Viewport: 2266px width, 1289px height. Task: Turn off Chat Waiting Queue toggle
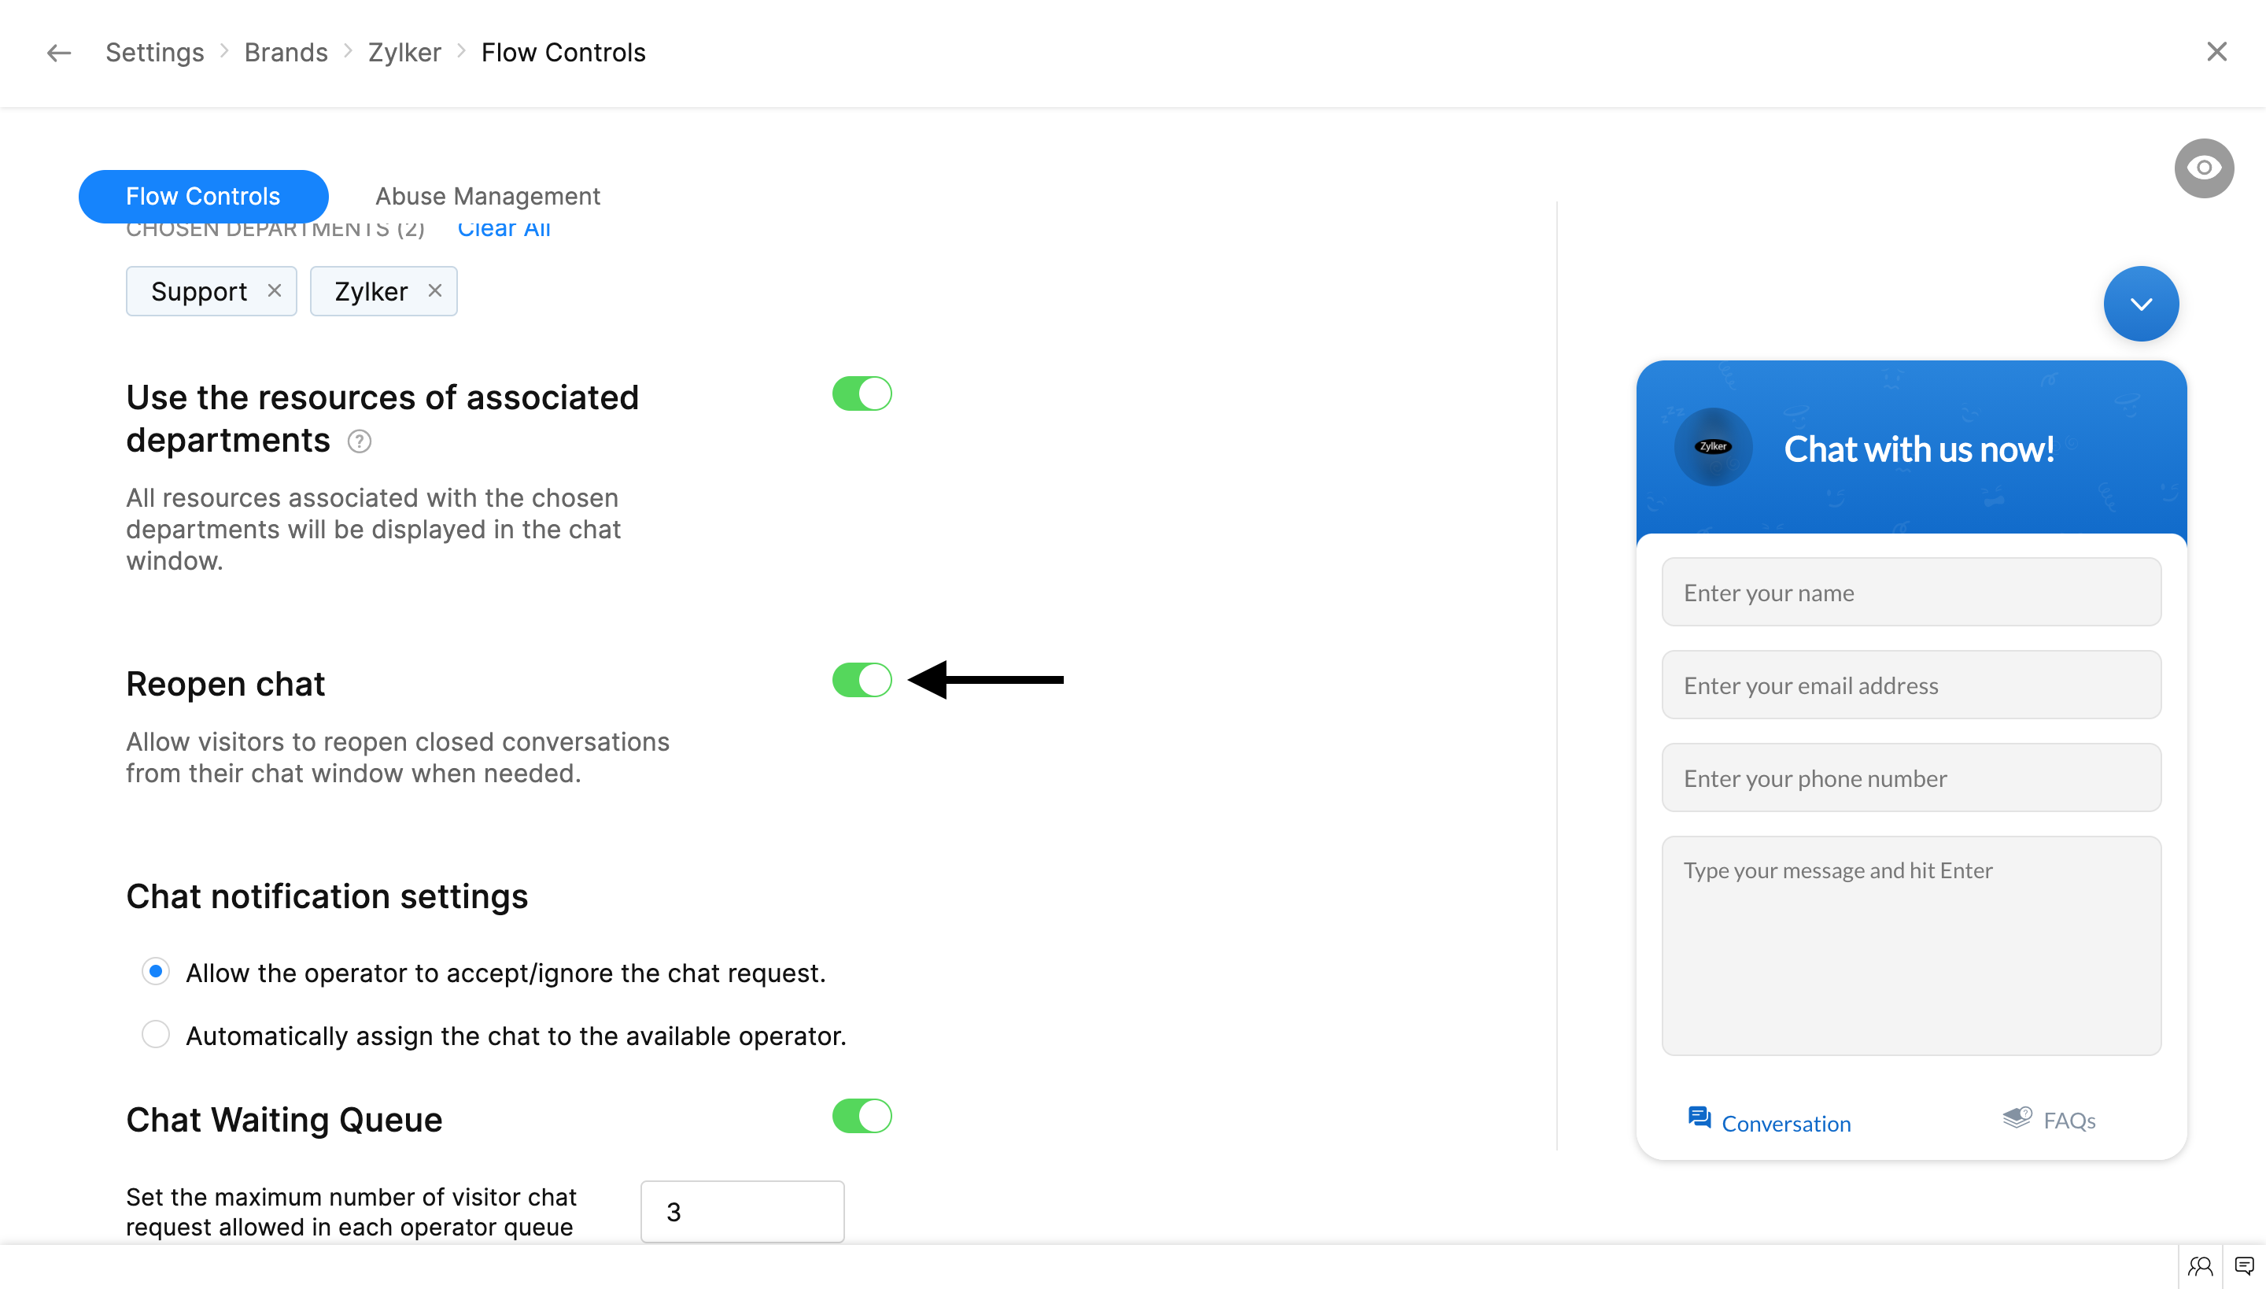pos(862,1117)
